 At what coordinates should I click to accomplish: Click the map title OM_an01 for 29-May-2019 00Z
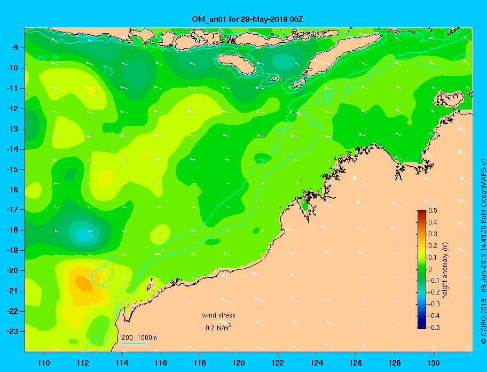click(x=247, y=19)
